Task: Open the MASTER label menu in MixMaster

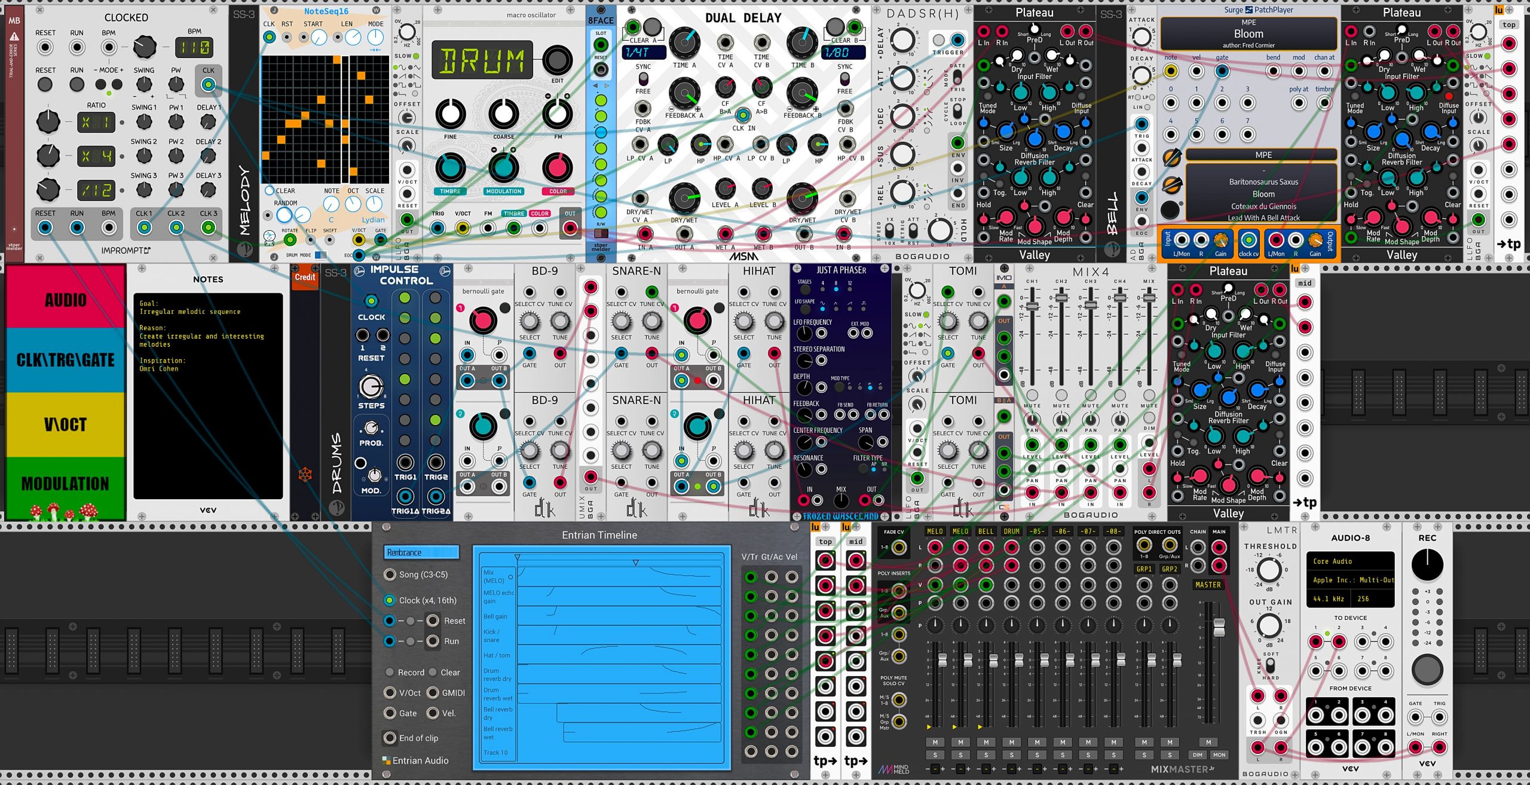Action: tap(1208, 585)
